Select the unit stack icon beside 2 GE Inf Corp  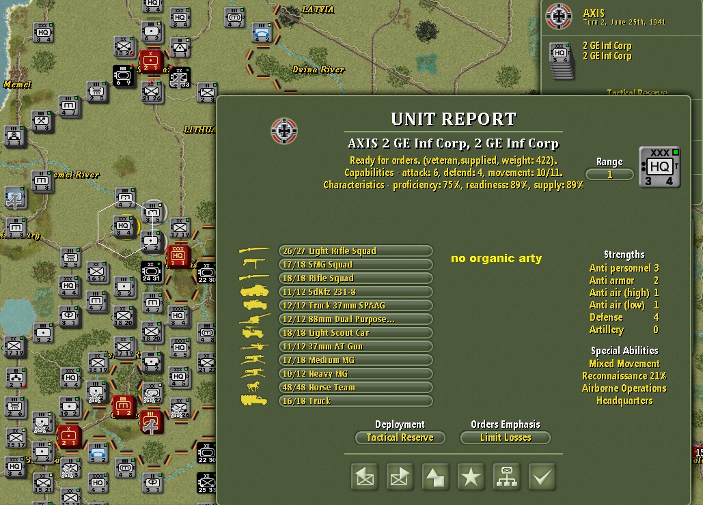click(x=562, y=61)
